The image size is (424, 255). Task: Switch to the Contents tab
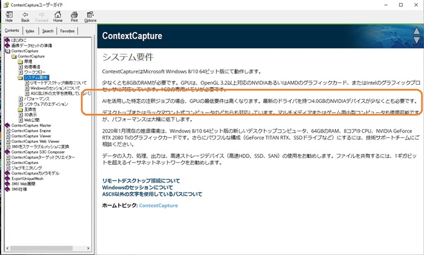tap(12, 30)
